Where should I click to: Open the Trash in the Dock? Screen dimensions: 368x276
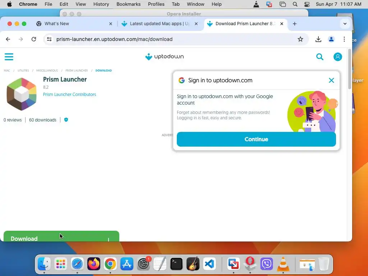pos(324,264)
